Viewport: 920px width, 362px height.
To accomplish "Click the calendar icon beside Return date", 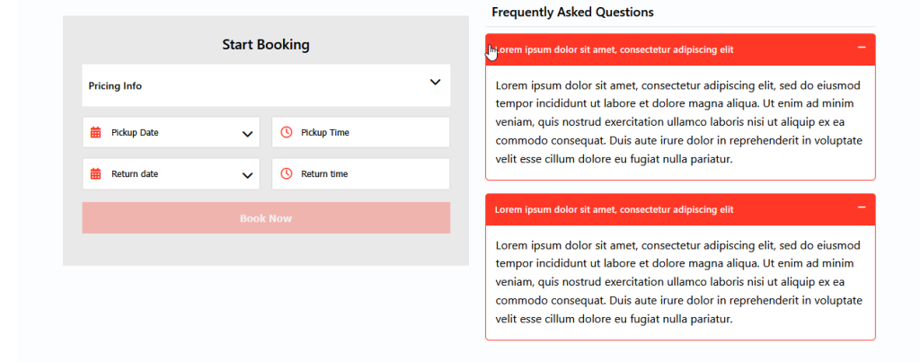I will click(x=96, y=174).
